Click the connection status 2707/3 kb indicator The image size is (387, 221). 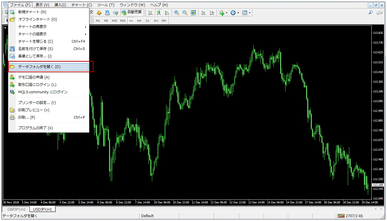(x=350, y=216)
